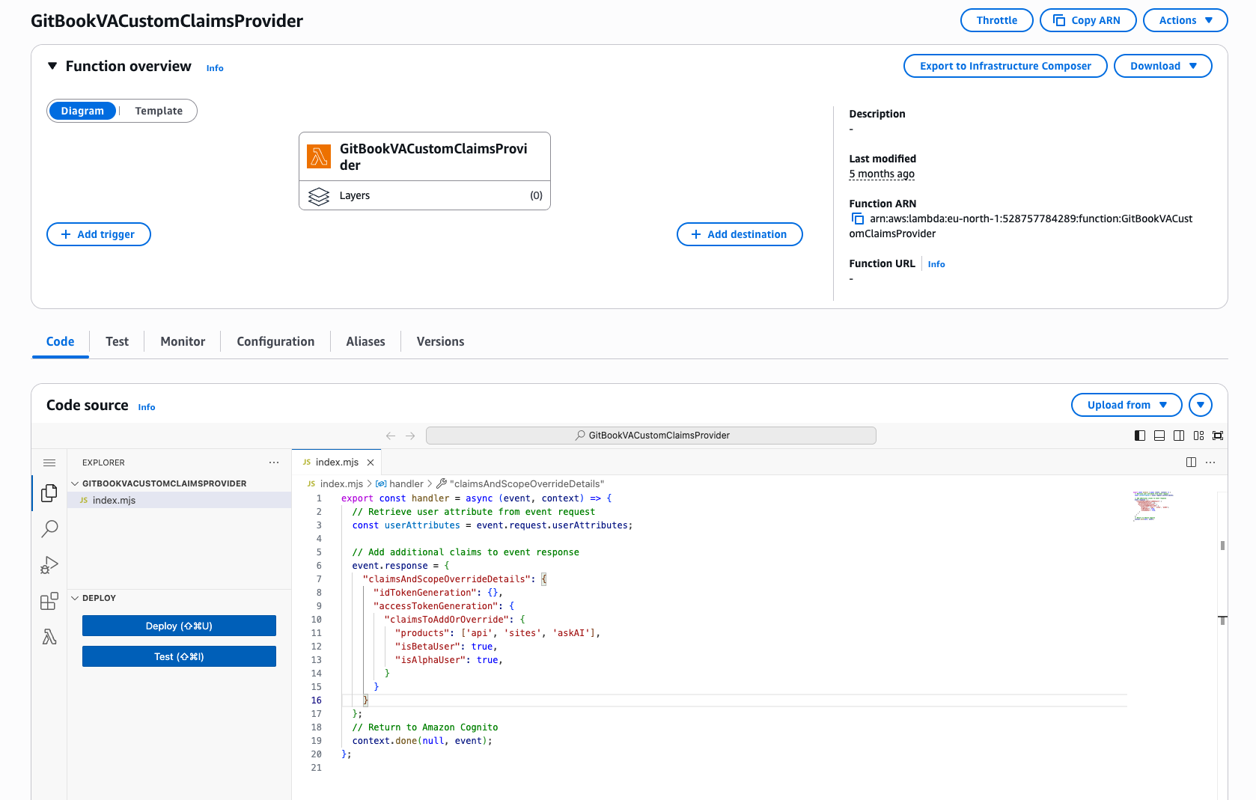Toggle the primary sidebar layout icon

[1140, 436]
